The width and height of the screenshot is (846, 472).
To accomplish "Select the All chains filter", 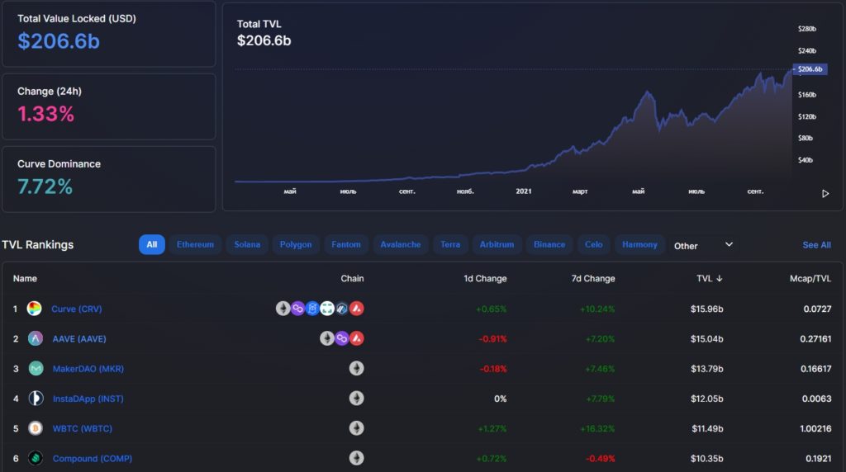I will (152, 244).
